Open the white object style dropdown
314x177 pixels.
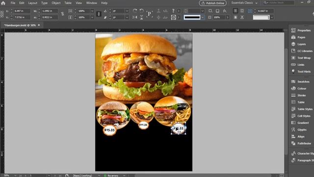[272, 17]
